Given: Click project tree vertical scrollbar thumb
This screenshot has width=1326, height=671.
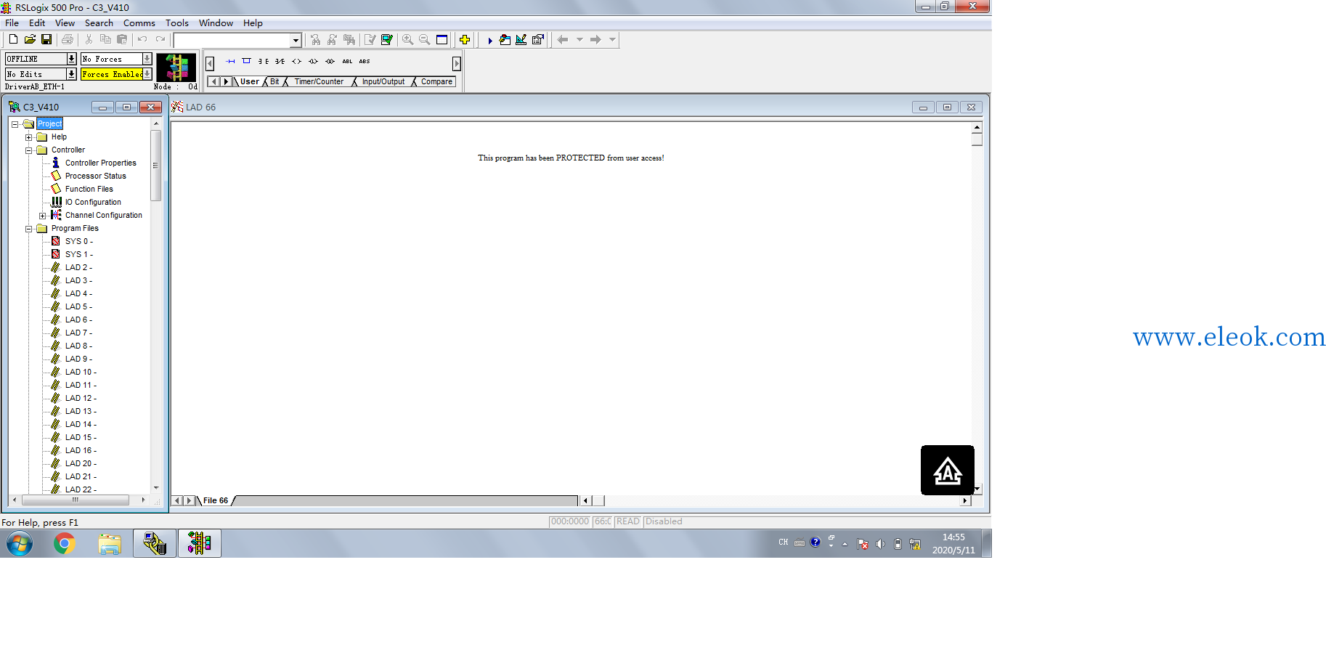Looking at the screenshot, I should pos(155,166).
